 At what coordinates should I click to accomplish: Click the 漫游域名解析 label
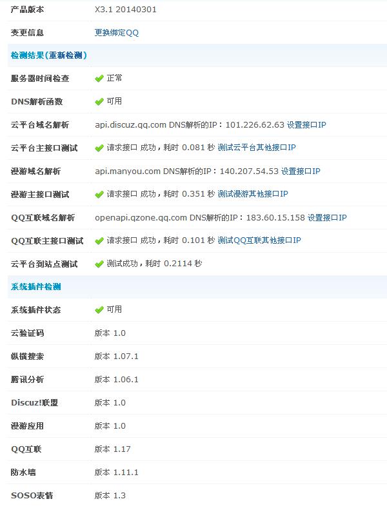pyautogui.click(x=35, y=171)
